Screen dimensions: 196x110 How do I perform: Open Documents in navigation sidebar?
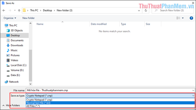pyautogui.click(x=15, y=40)
